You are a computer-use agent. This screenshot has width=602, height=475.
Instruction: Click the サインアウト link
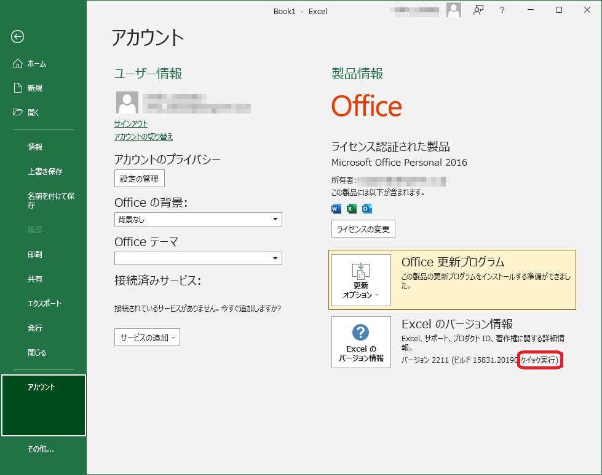(131, 124)
